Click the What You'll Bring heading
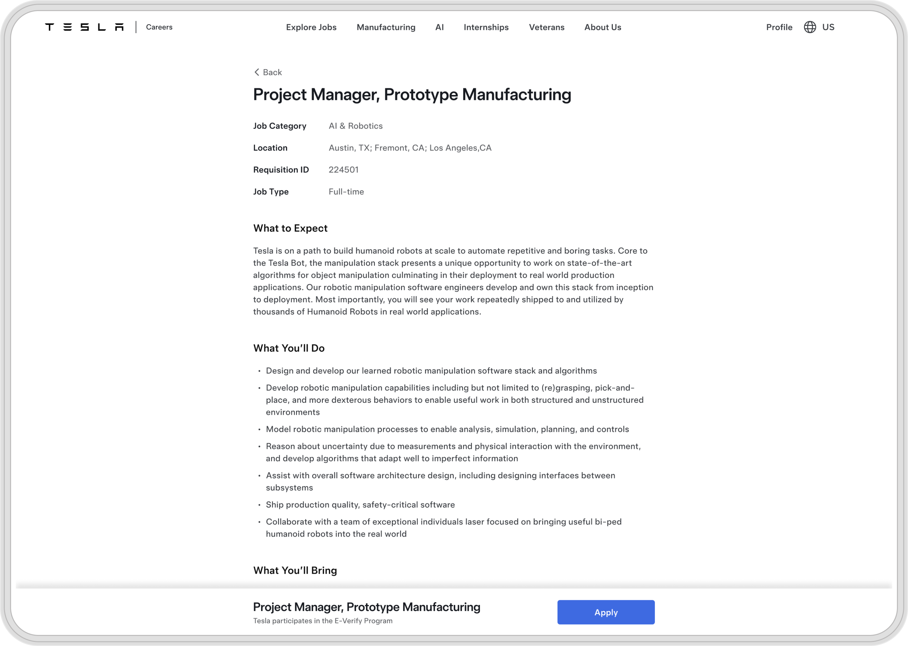 (x=295, y=570)
